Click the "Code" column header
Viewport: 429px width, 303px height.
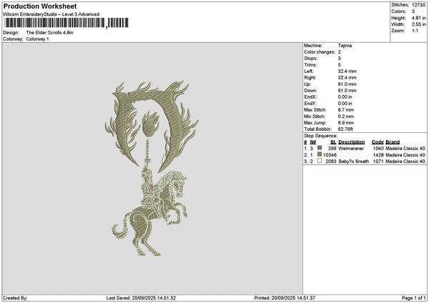click(378, 142)
